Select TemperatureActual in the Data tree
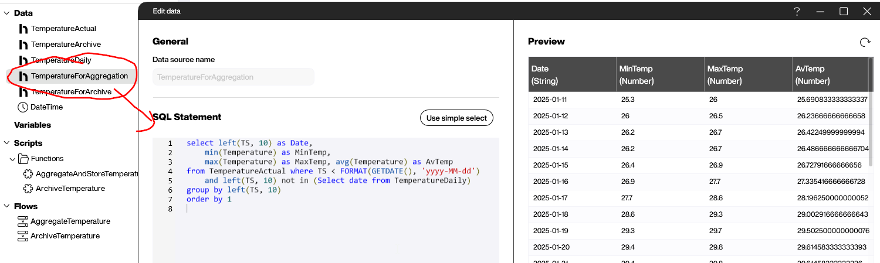The image size is (880, 263). click(63, 29)
